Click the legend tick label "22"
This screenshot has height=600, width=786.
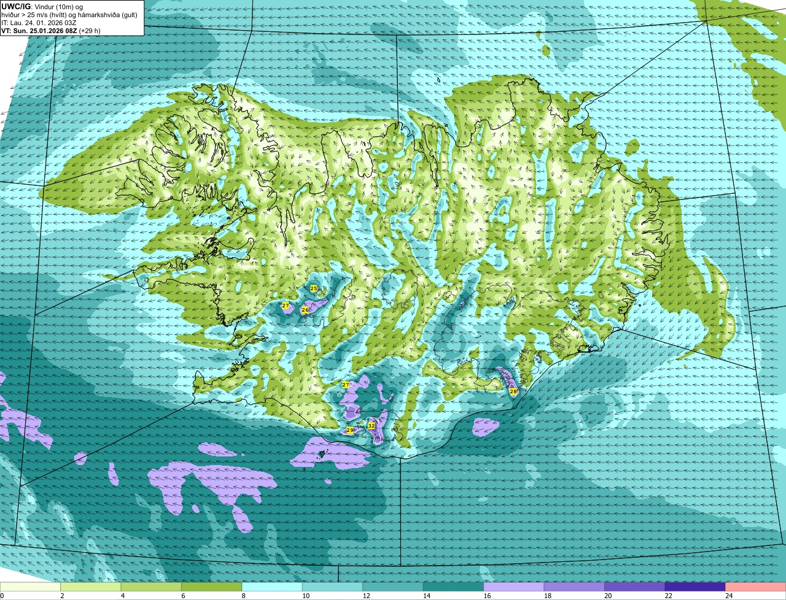point(668,595)
